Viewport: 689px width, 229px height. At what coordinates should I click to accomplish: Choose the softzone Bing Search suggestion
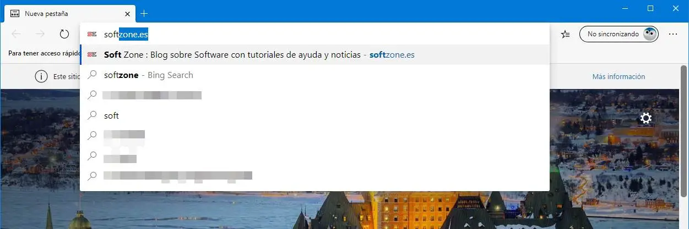[x=149, y=75]
